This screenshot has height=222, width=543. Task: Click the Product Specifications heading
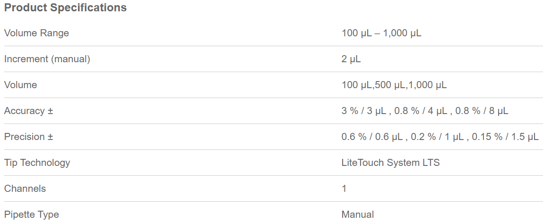65,8
